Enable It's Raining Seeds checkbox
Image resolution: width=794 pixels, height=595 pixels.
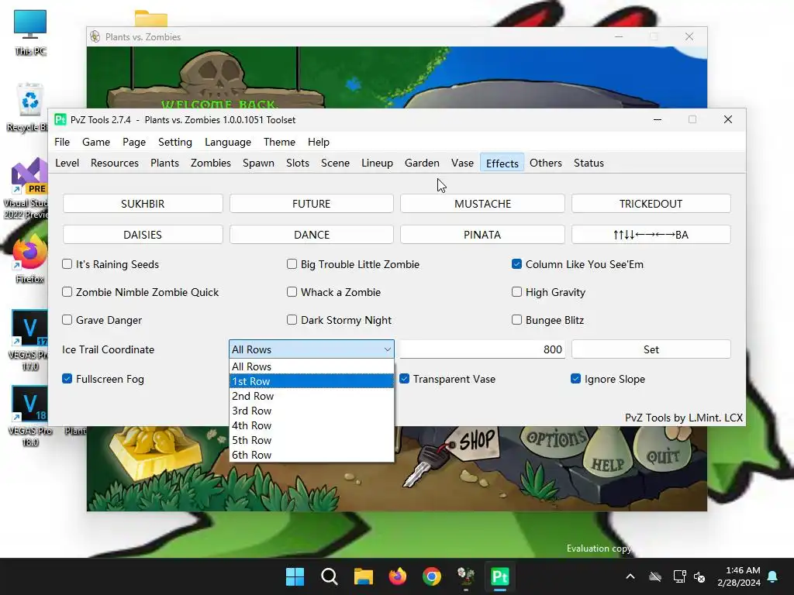click(67, 263)
